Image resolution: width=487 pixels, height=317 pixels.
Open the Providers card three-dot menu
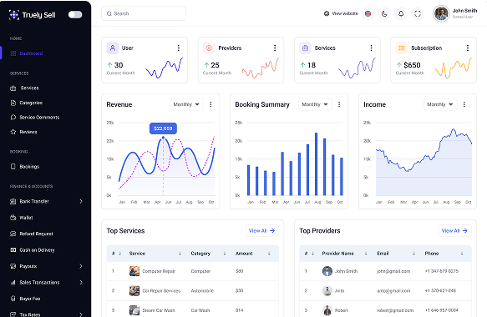275,48
